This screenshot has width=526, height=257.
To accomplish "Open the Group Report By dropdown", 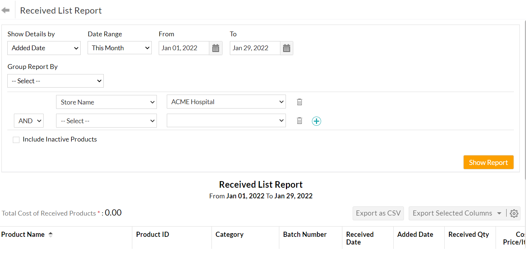I will coord(55,81).
